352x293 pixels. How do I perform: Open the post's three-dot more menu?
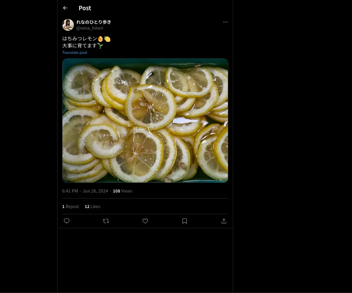point(225,22)
